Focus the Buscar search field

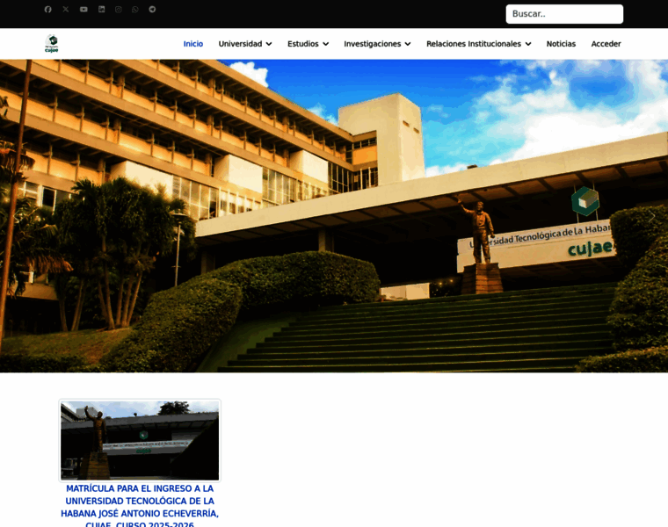tap(564, 14)
